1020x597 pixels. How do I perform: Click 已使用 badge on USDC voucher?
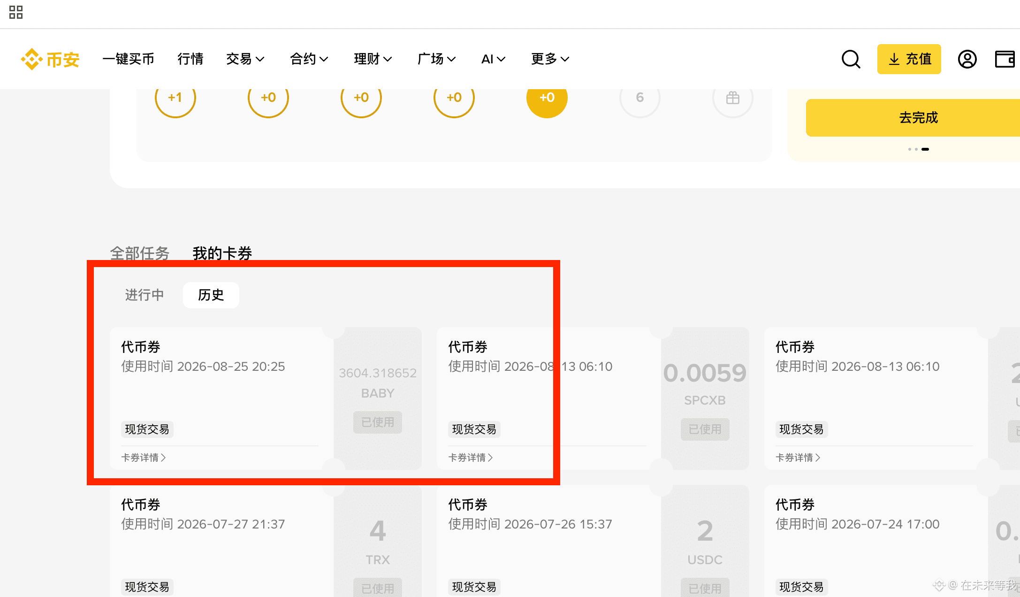(x=705, y=588)
